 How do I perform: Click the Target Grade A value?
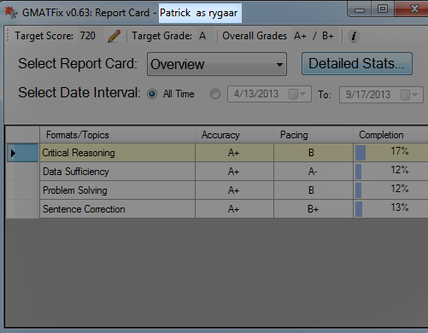click(202, 36)
